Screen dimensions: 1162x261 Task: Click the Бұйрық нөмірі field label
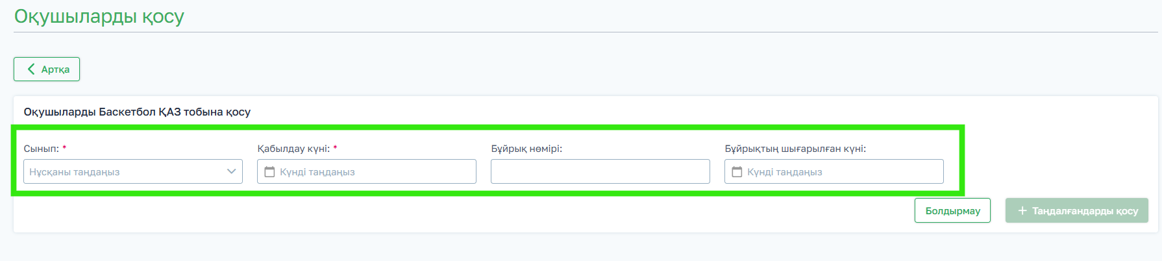526,149
